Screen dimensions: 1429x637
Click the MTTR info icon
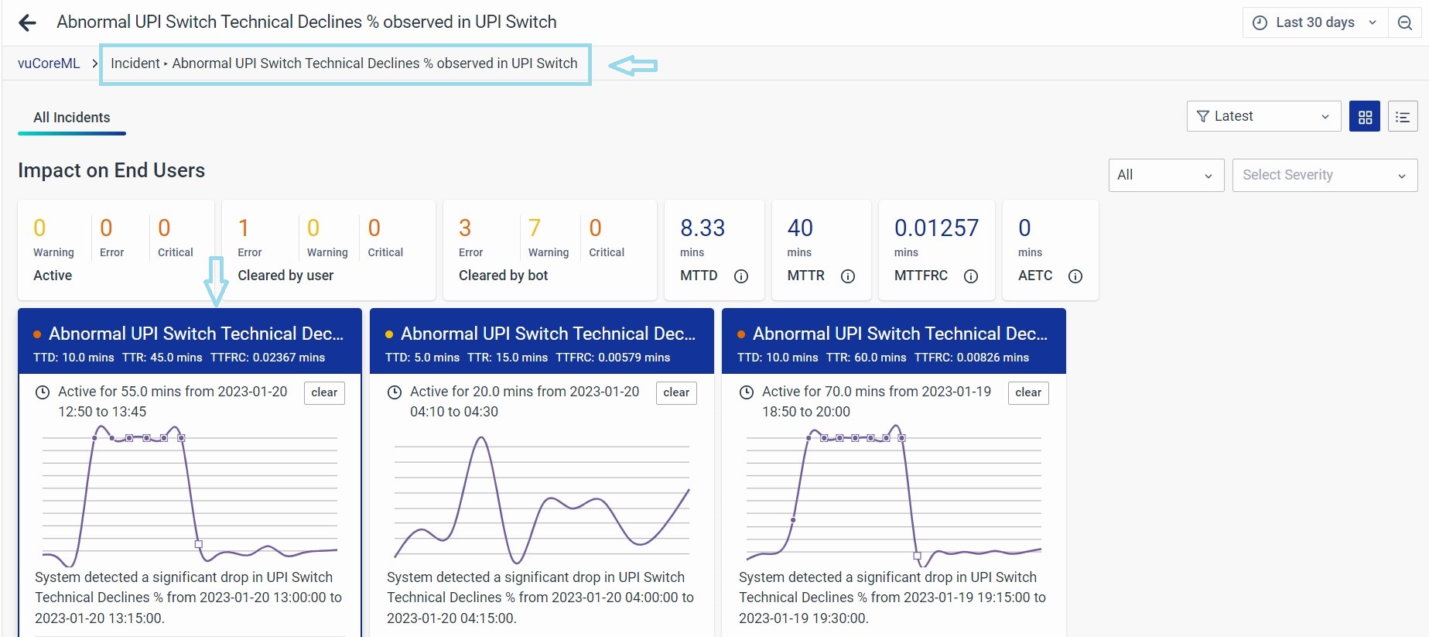coord(848,276)
